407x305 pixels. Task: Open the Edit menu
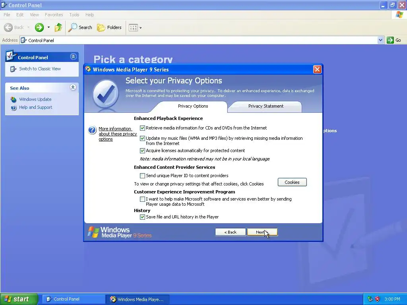pyautogui.click(x=20, y=15)
